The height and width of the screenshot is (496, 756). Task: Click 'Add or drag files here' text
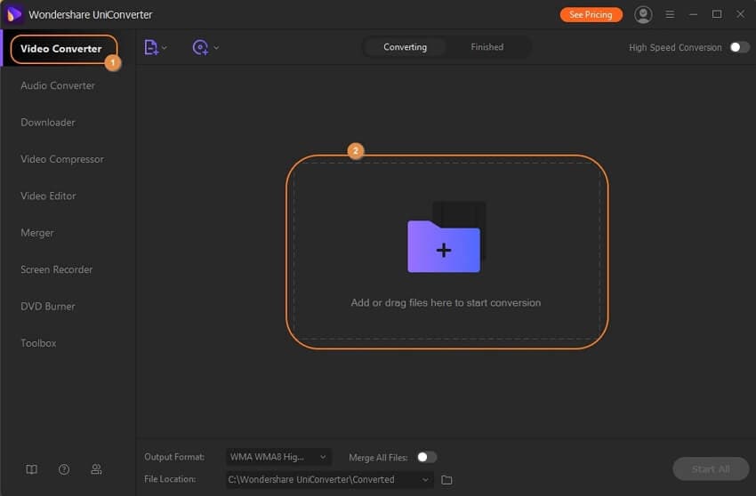point(446,303)
